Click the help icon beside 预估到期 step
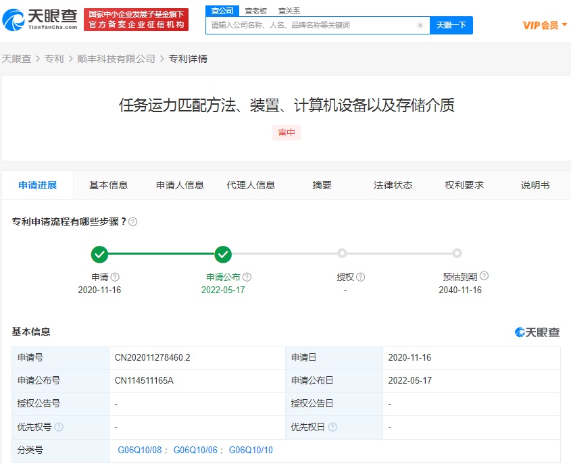The image size is (571, 464). pos(484,276)
